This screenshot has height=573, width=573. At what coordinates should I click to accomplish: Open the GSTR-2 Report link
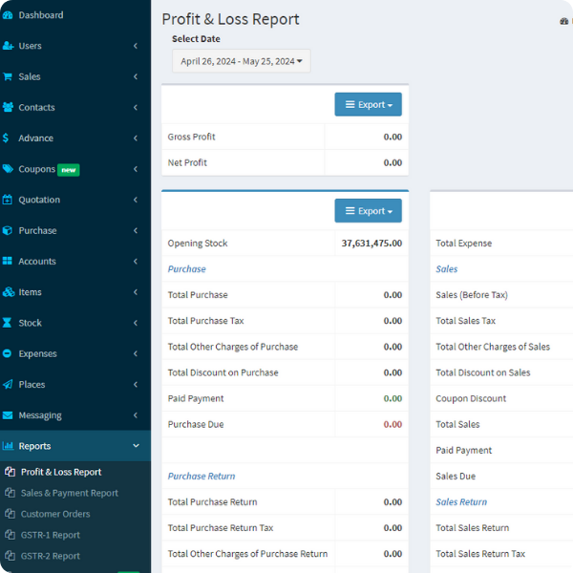(x=50, y=556)
